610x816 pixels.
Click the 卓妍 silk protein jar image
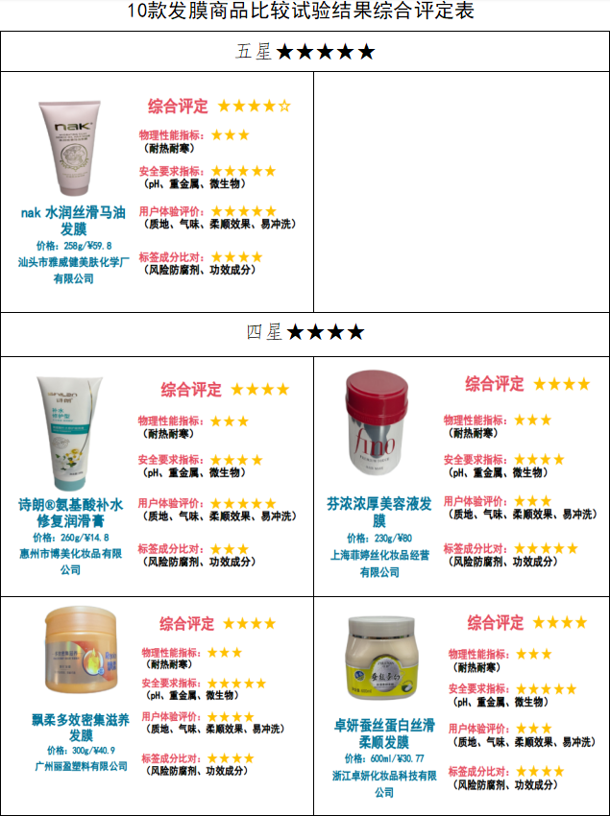tap(381, 658)
